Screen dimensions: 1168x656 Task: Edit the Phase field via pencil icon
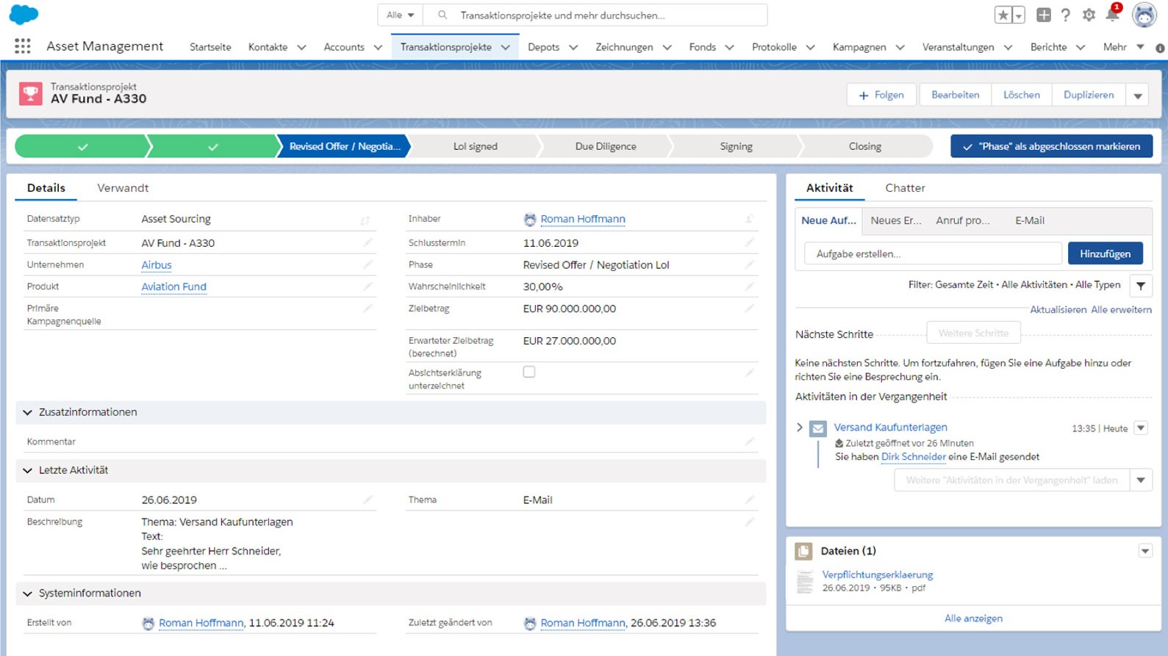pos(749,264)
